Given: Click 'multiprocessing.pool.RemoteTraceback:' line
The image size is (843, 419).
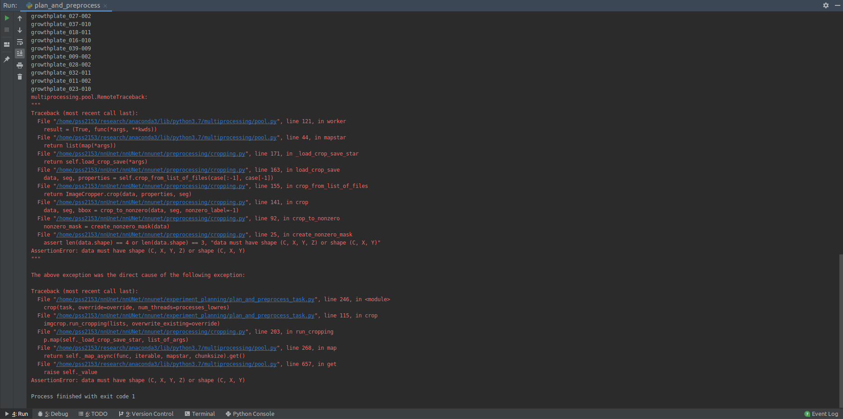Looking at the screenshot, I should (x=89, y=97).
